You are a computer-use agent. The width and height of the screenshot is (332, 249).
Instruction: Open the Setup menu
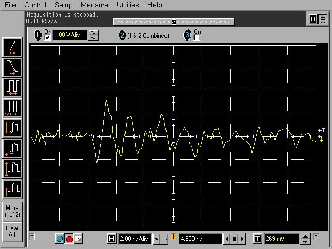tap(63, 5)
